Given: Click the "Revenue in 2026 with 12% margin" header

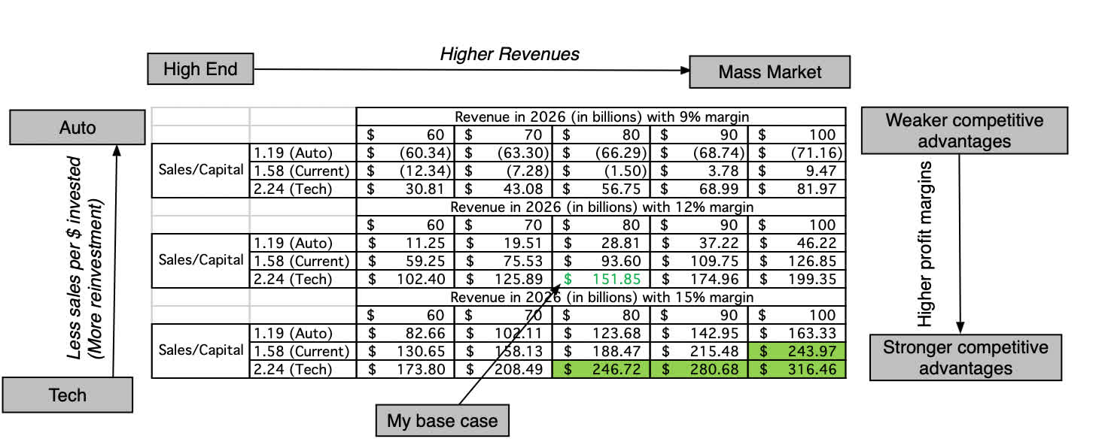Looking at the screenshot, I should click(x=601, y=207).
